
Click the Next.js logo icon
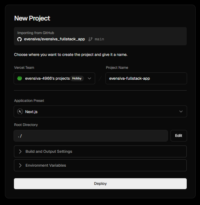20,111
